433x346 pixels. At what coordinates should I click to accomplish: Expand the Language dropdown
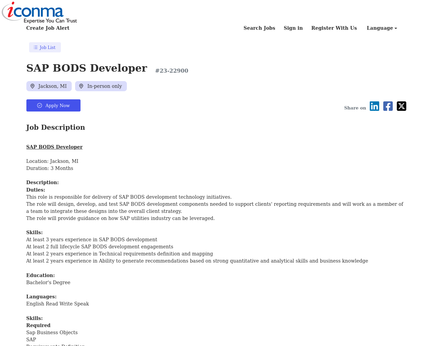click(x=382, y=28)
